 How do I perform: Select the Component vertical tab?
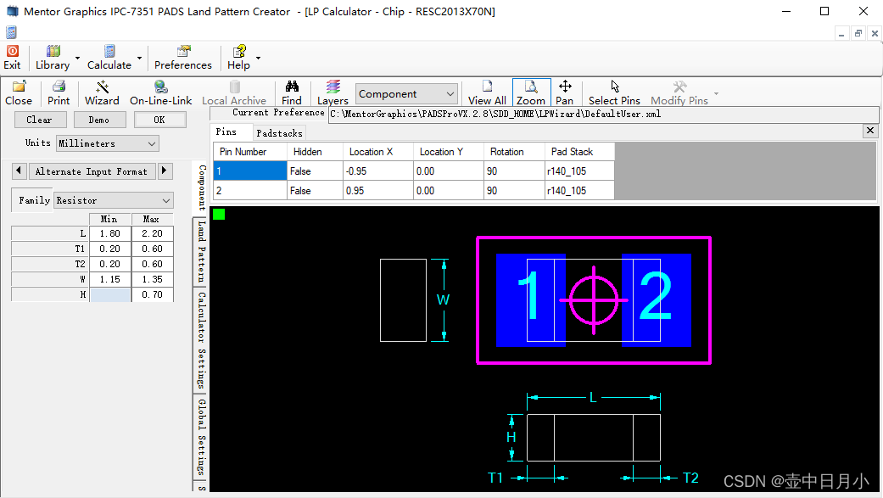click(x=201, y=188)
